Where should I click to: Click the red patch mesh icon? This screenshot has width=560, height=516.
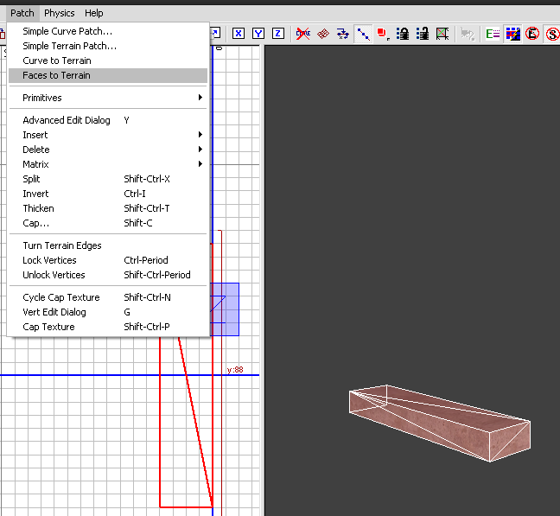click(x=323, y=34)
